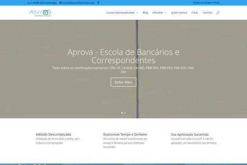247x165 pixels.
Task: Open the Cursos Descomplicados menu
Action: point(121,13)
